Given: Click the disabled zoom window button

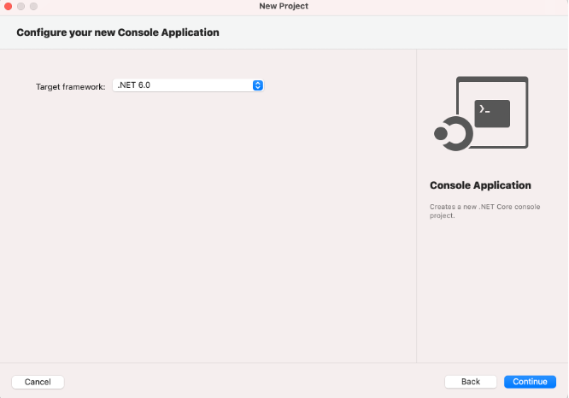Looking at the screenshot, I should (34, 6).
